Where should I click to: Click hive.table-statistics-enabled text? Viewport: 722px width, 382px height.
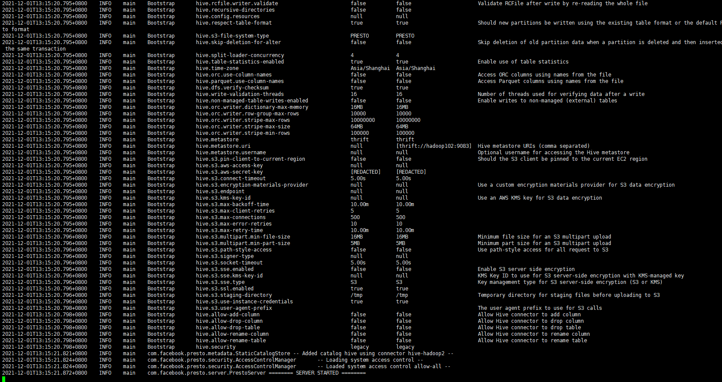pyautogui.click(x=240, y=62)
